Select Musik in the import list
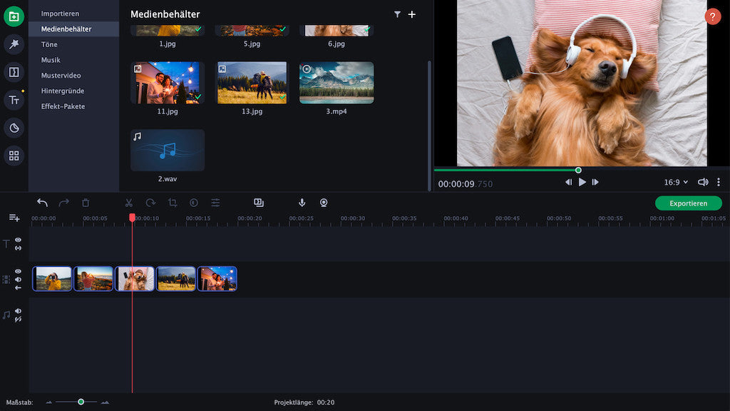Viewport: 730px width, 411px height. (x=51, y=60)
